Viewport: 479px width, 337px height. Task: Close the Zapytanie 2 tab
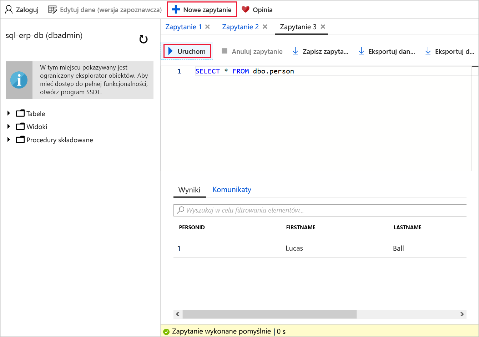click(x=265, y=27)
